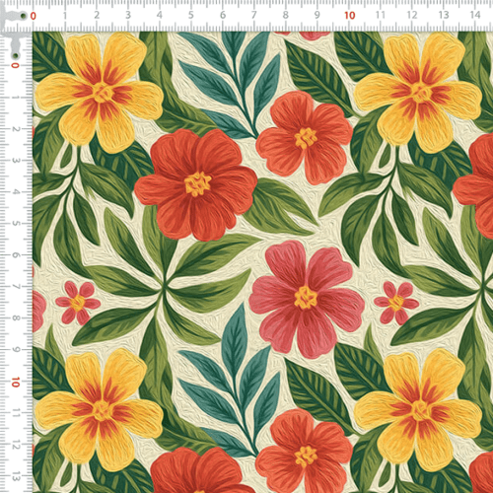The image size is (493, 493).
Task: Select number 11 on the left ruler
Action: click(15, 413)
